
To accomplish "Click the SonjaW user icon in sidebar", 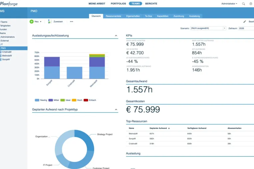I will tap(1, 59).
